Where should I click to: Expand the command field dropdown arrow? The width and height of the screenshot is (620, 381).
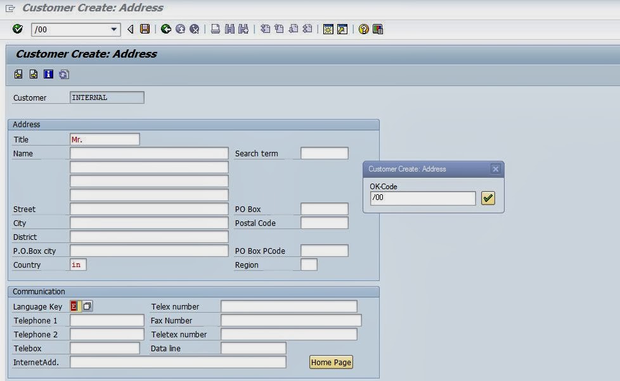pyautogui.click(x=114, y=29)
